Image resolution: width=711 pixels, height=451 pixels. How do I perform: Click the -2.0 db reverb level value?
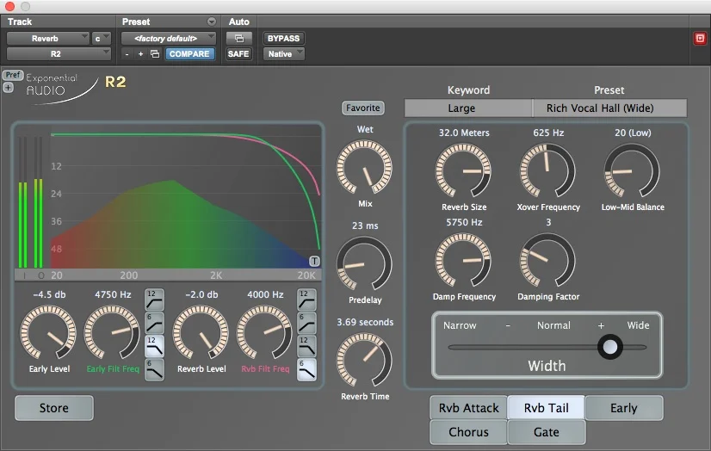pos(201,294)
